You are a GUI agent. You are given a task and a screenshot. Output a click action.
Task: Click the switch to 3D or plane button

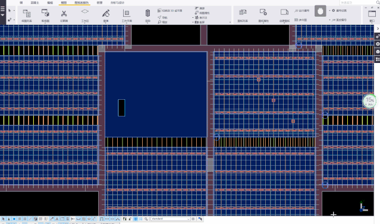(x=170, y=11)
